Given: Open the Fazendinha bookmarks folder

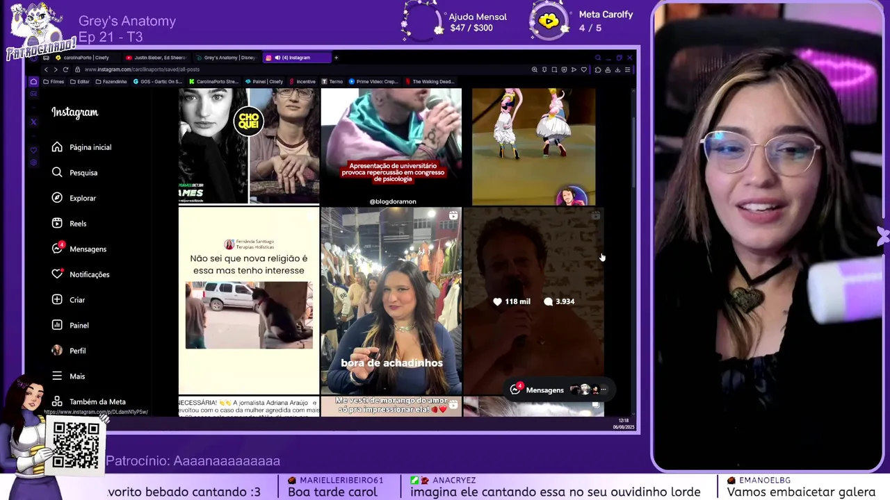Looking at the screenshot, I should pos(111,81).
